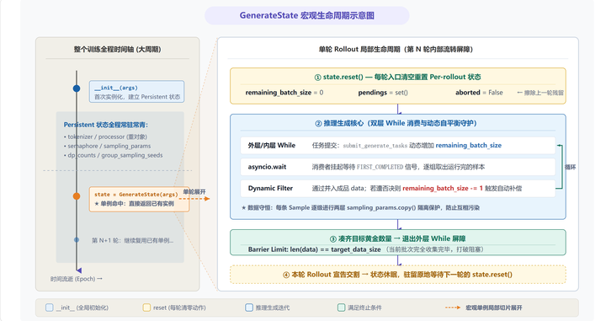Click the pendings = set() value
This screenshot has width=606, height=321.
(x=383, y=93)
